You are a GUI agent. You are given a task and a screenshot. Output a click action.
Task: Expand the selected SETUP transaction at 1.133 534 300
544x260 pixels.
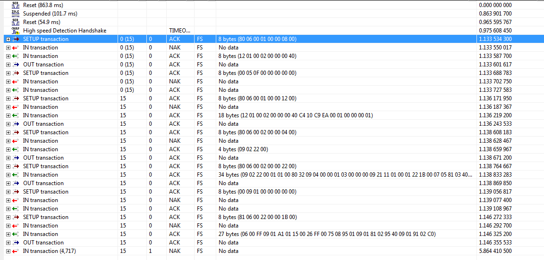[8, 39]
